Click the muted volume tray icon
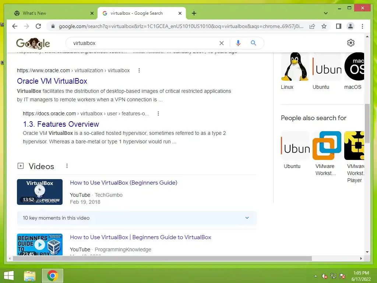Image resolution: width=377 pixels, height=283 pixels. (325, 276)
